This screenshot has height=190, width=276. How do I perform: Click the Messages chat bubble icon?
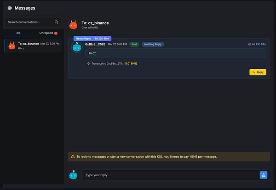(10, 8)
